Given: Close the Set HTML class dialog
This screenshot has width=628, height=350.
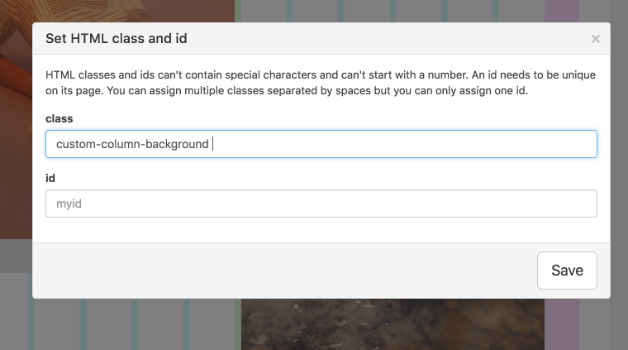Looking at the screenshot, I should click(x=595, y=39).
